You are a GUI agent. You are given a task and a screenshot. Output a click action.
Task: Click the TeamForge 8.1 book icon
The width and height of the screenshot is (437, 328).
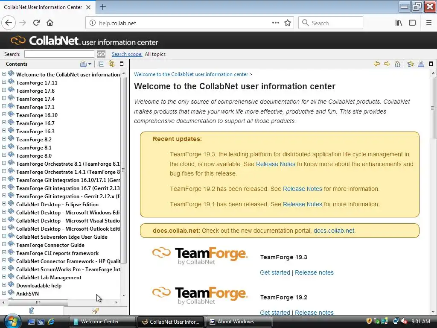click(11, 146)
